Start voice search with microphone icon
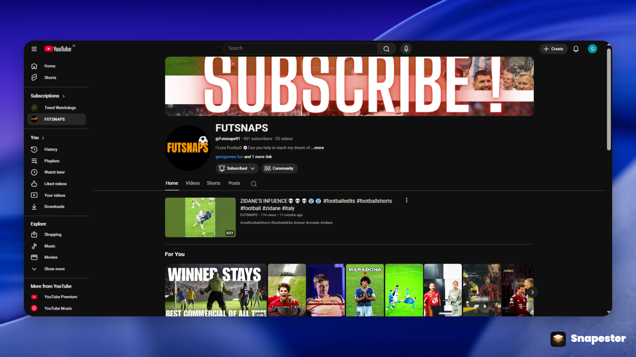This screenshot has height=357, width=636. (406, 49)
